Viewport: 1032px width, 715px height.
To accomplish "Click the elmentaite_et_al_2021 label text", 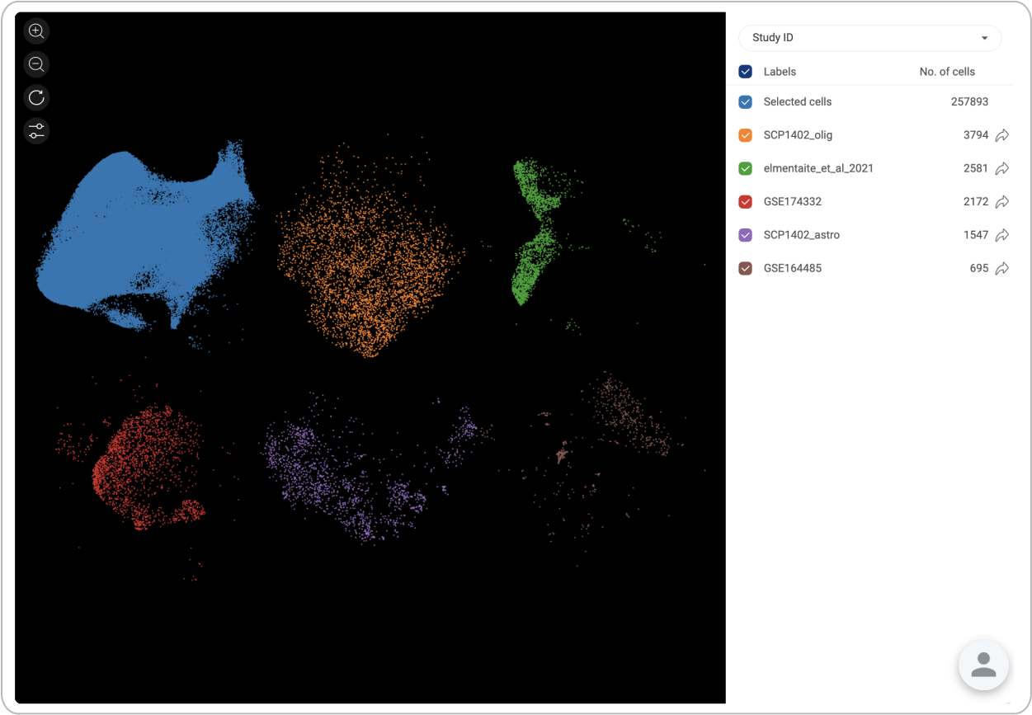I will (818, 168).
